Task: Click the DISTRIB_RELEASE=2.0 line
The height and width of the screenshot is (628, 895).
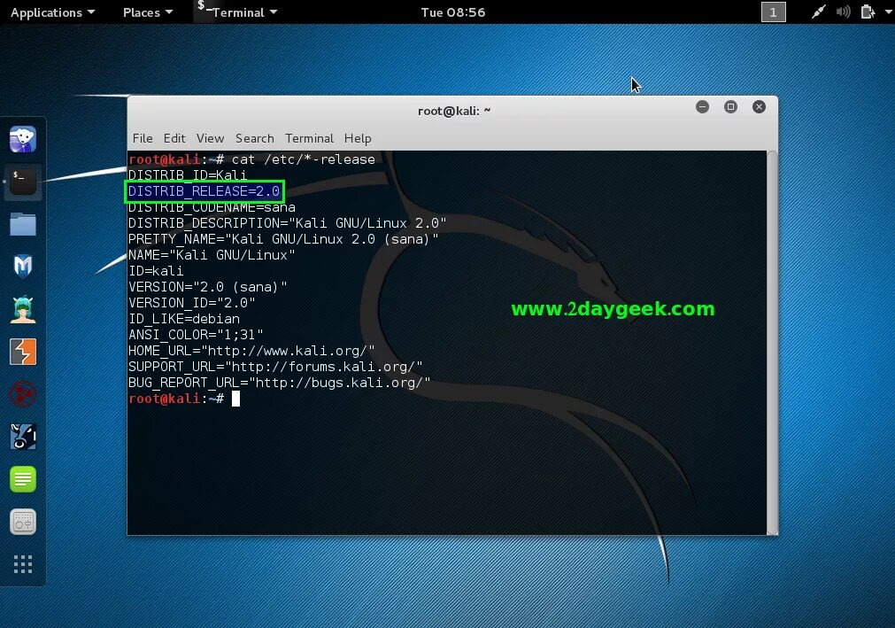Action: pos(204,191)
